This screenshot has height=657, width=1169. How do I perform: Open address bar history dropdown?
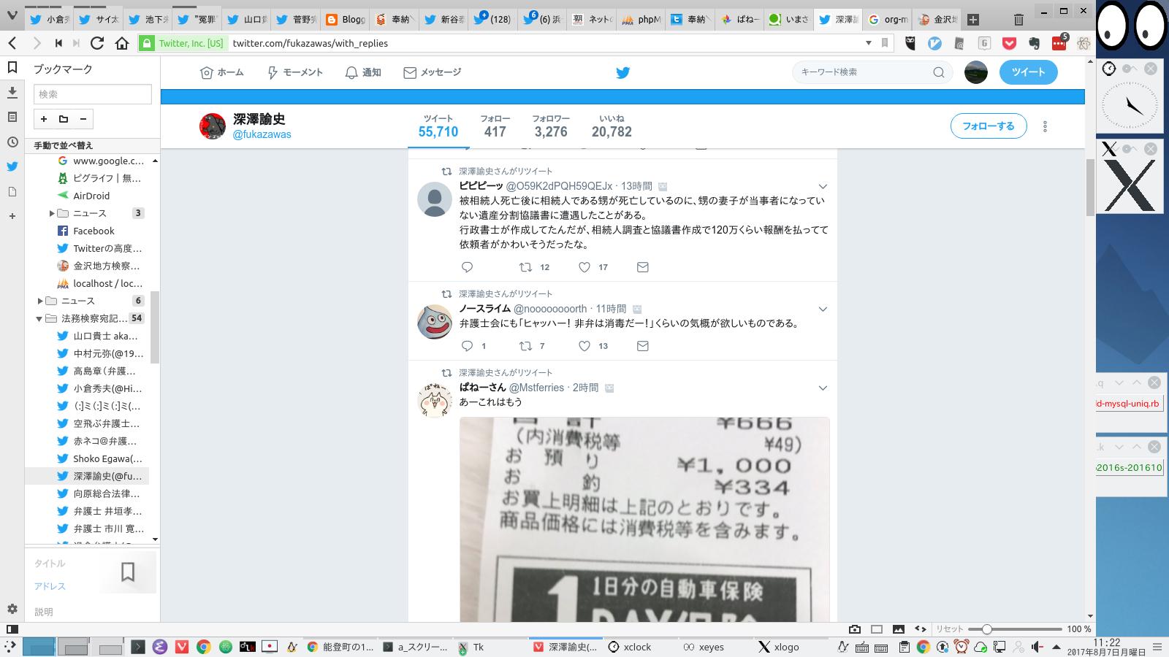(868, 43)
